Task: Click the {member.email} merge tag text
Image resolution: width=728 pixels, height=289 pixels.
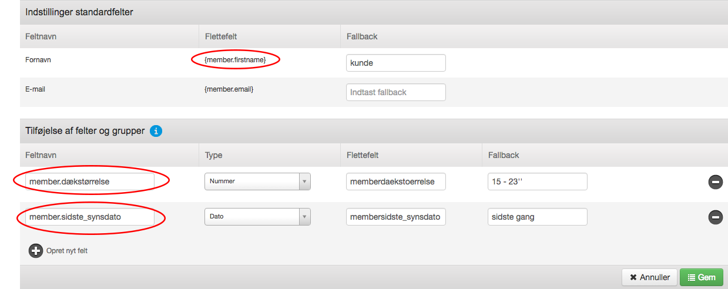Action: [x=229, y=89]
